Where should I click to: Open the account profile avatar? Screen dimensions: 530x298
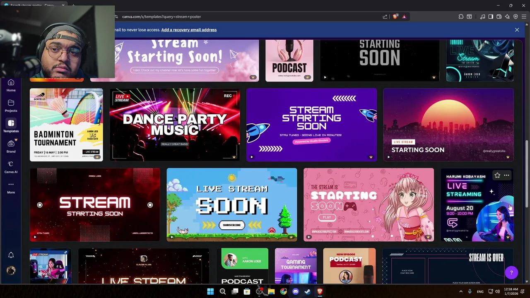coord(11,270)
